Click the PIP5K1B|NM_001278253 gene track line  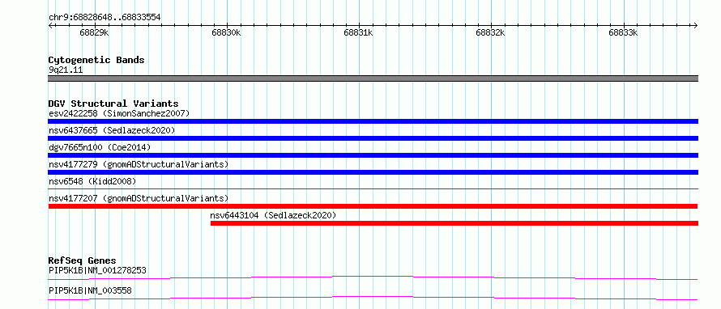click(x=373, y=277)
